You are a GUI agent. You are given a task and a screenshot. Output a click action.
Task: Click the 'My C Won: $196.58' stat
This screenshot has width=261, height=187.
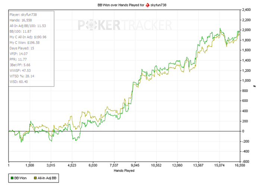click(x=25, y=43)
